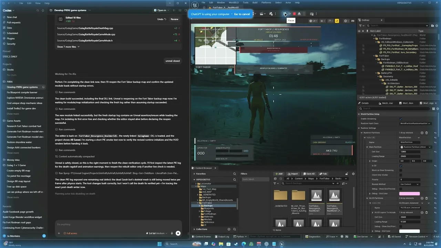The height and width of the screenshot is (248, 441).
Task: Add a new collection with plus icon
Action: [x=229, y=229]
